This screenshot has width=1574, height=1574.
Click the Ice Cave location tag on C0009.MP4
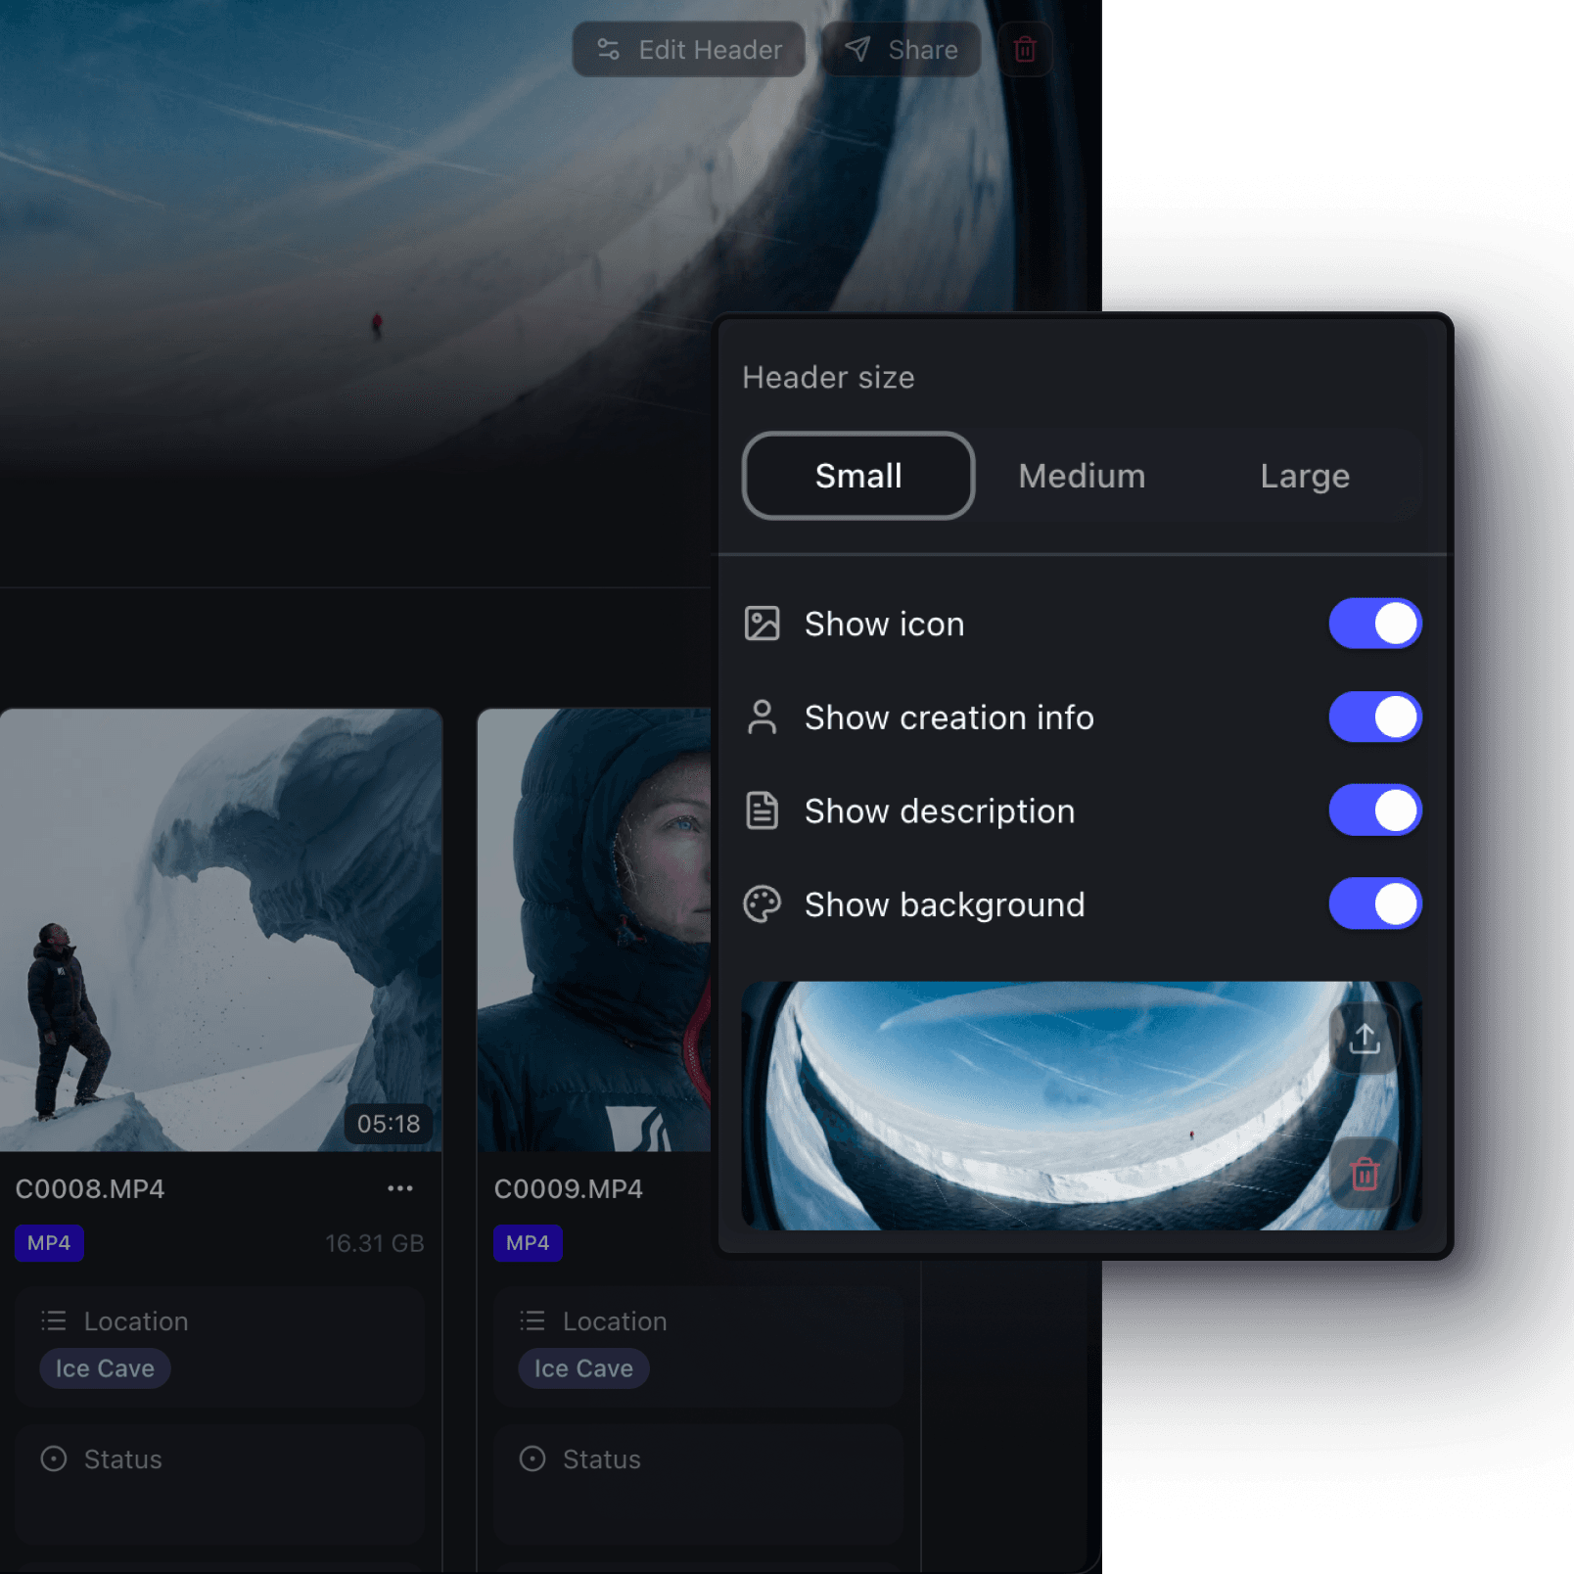click(582, 1367)
